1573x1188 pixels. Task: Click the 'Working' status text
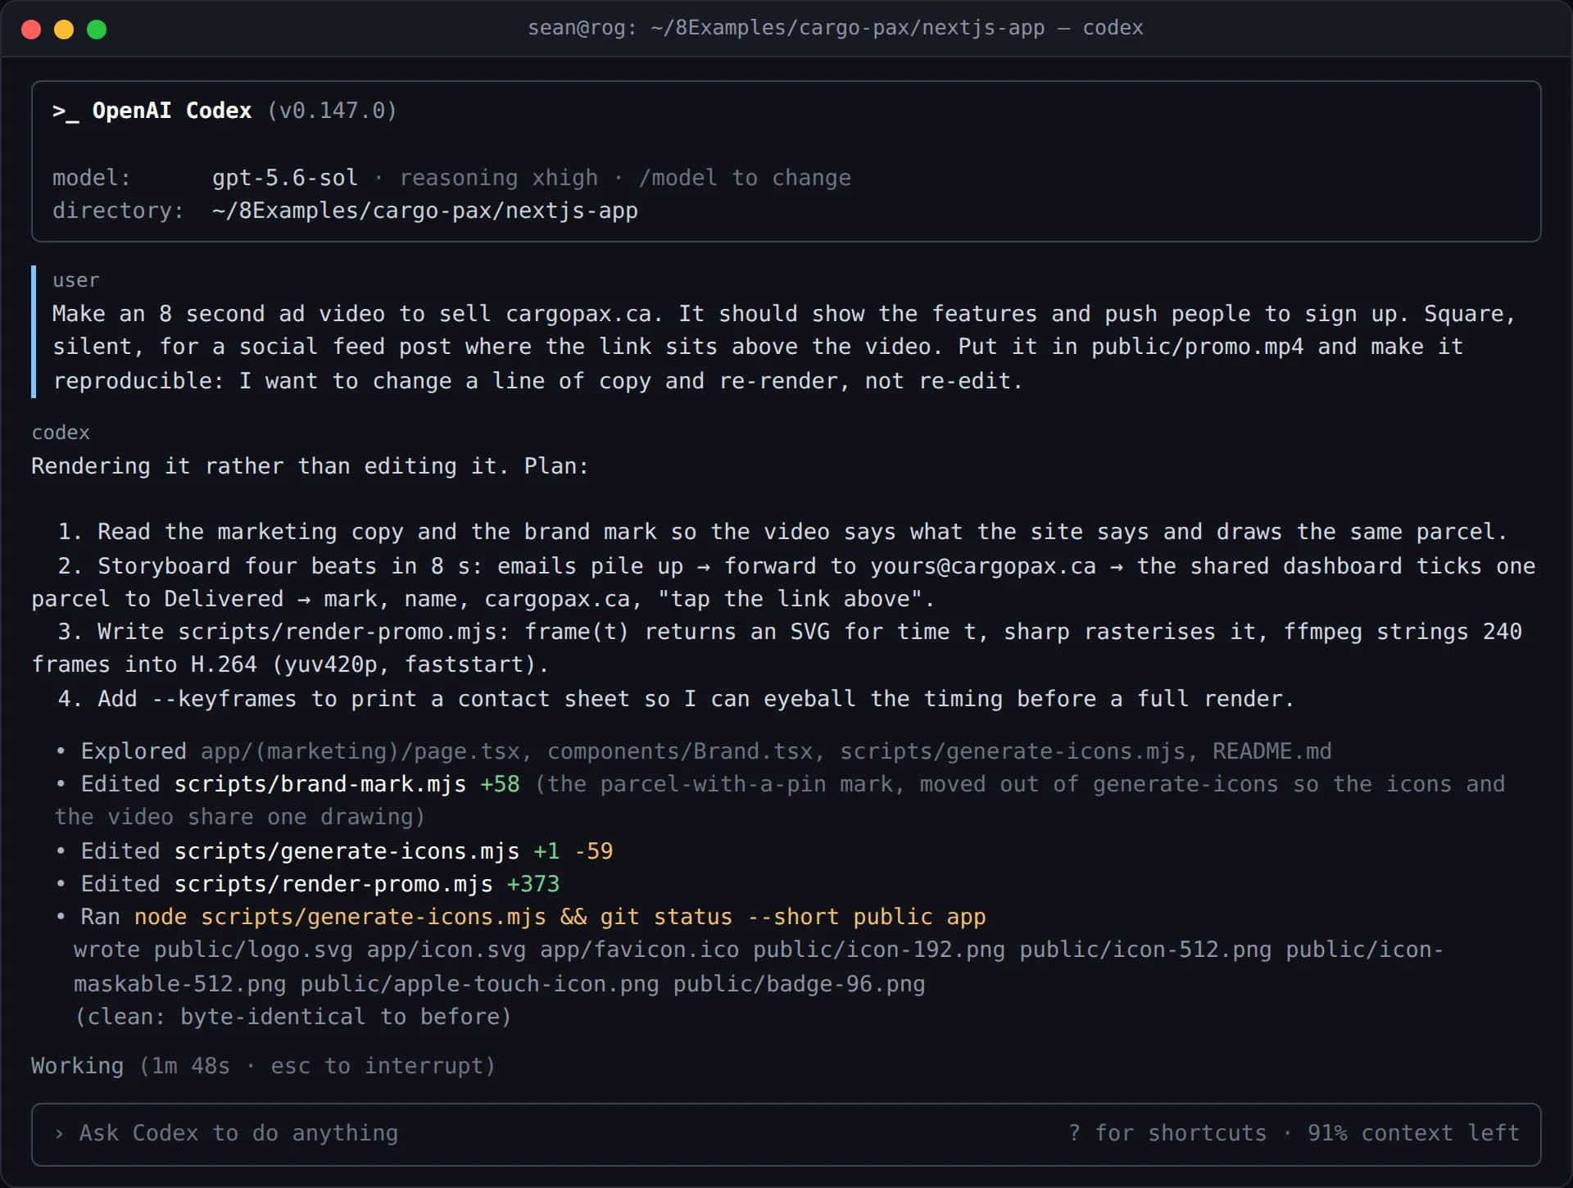pos(77,1066)
